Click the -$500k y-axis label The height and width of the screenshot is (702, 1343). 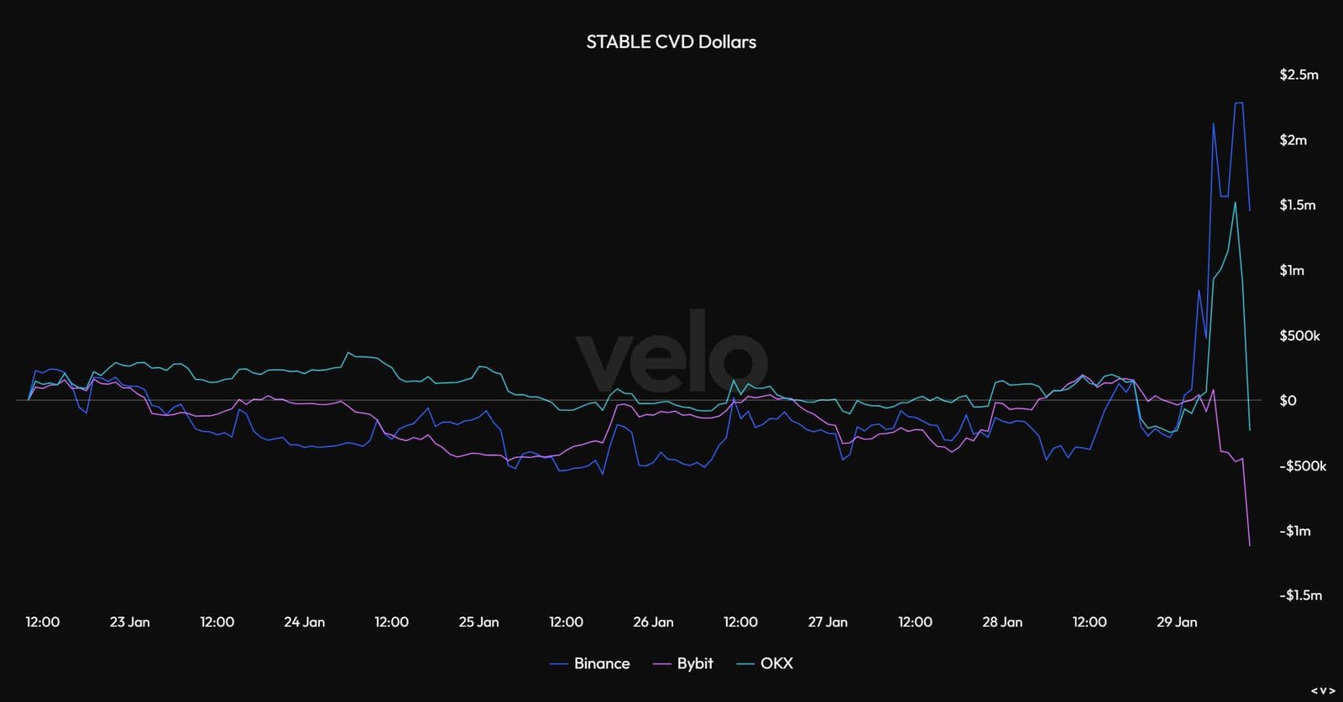point(1303,465)
